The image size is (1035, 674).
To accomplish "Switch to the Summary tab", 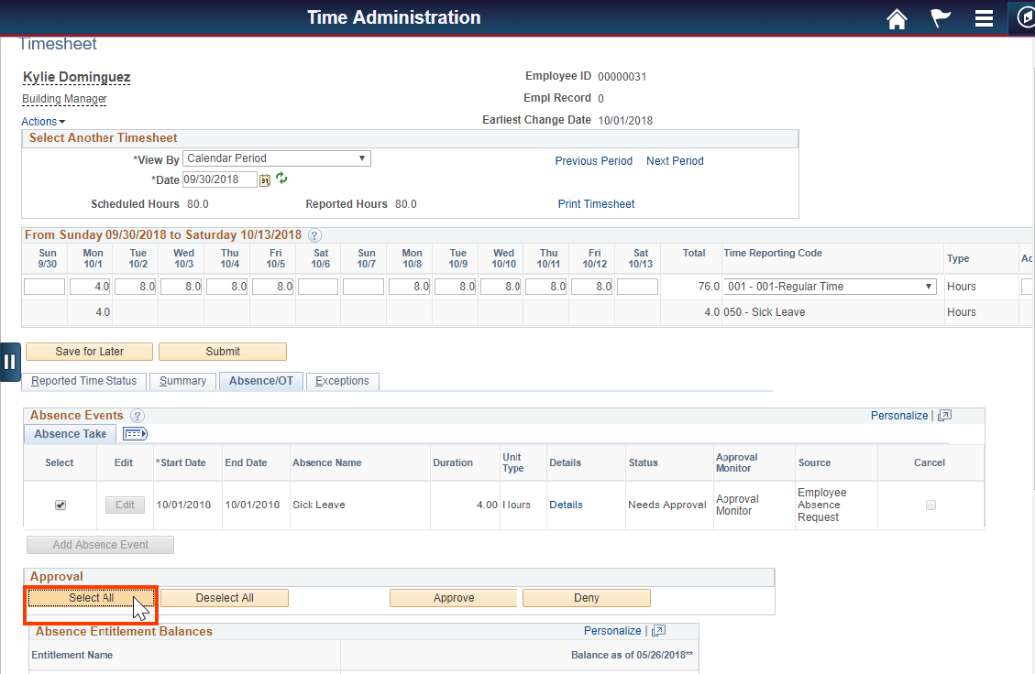I will (182, 380).
